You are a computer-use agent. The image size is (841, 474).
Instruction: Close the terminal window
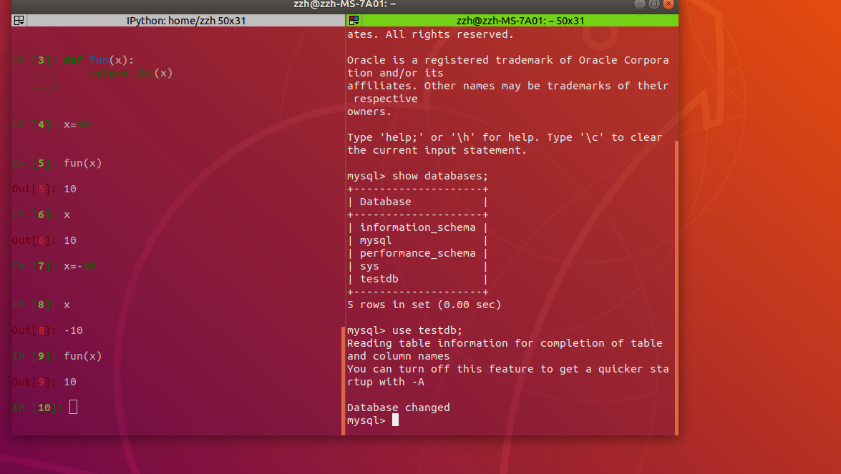669,4
